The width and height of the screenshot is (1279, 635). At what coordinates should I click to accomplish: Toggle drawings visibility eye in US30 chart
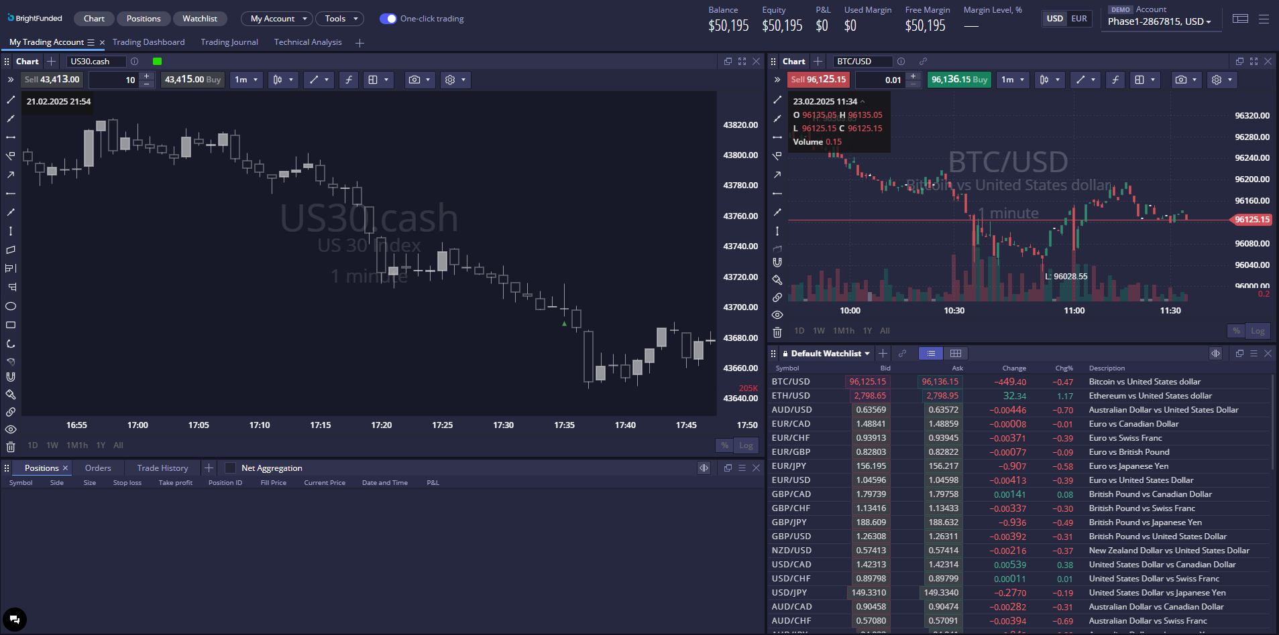11,429
